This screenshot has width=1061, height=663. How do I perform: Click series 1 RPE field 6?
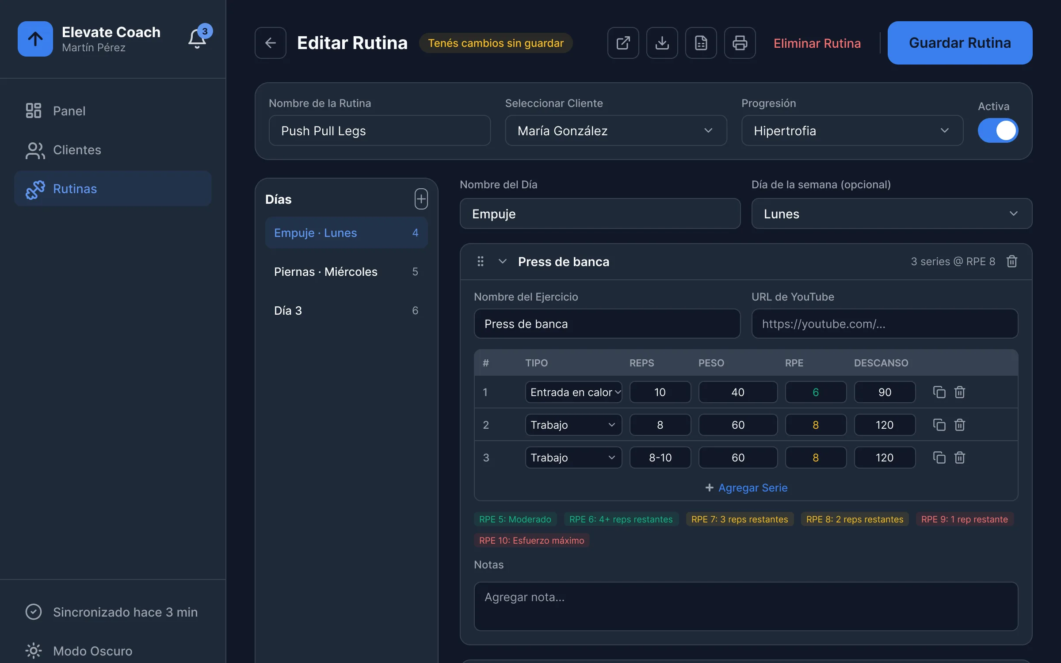click(x=816, y=392)
